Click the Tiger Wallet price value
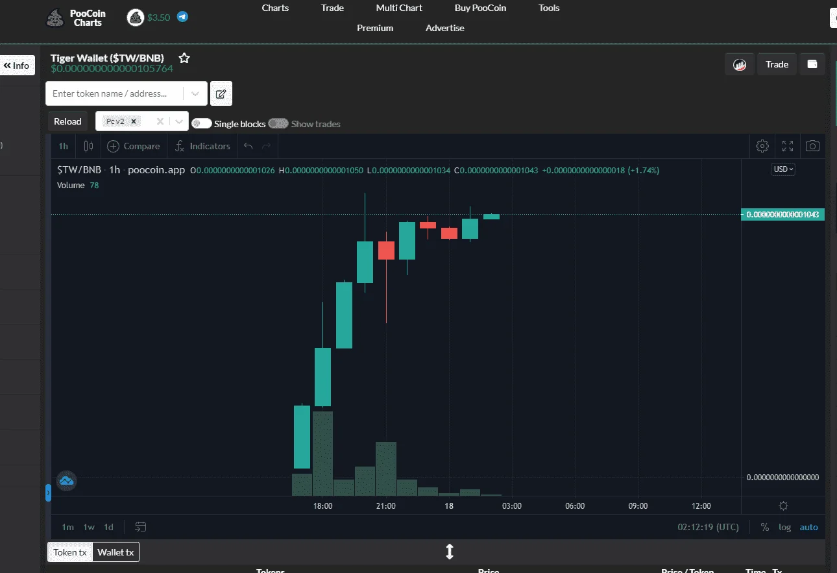 tap(112, 68)
